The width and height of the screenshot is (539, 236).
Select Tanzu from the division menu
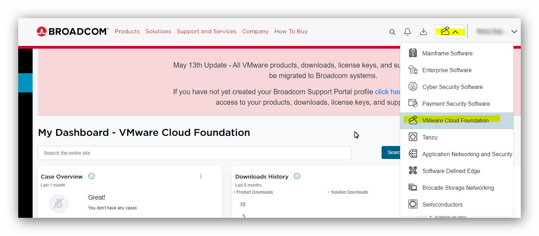tap(457, 137)
